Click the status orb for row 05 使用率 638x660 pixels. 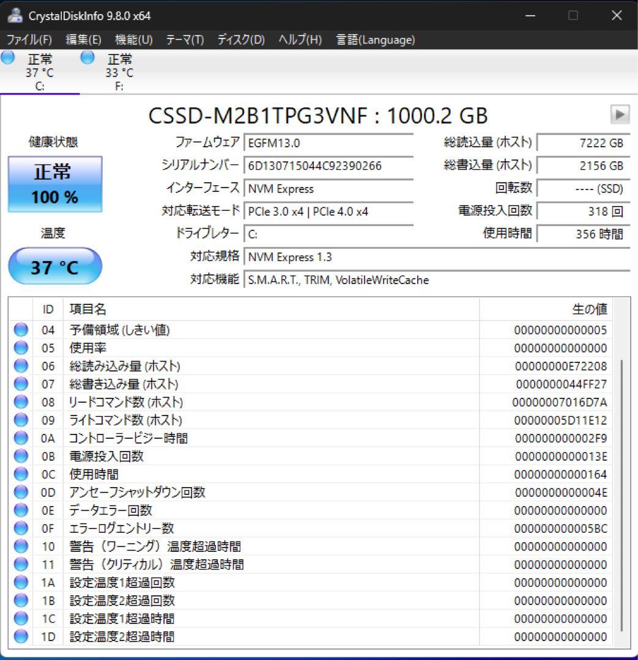[x=21, y=348]
